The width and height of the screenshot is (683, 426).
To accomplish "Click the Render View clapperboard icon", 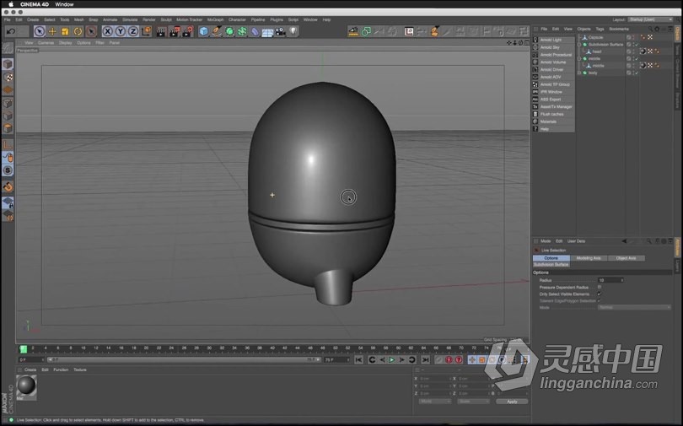I will point(161,31).
